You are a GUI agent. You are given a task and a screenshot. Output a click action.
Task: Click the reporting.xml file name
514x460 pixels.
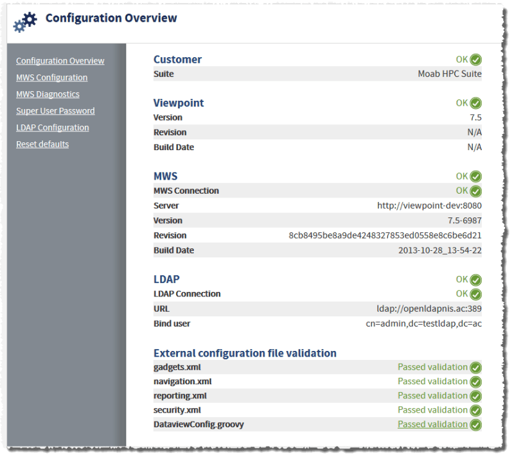[181, 396]
